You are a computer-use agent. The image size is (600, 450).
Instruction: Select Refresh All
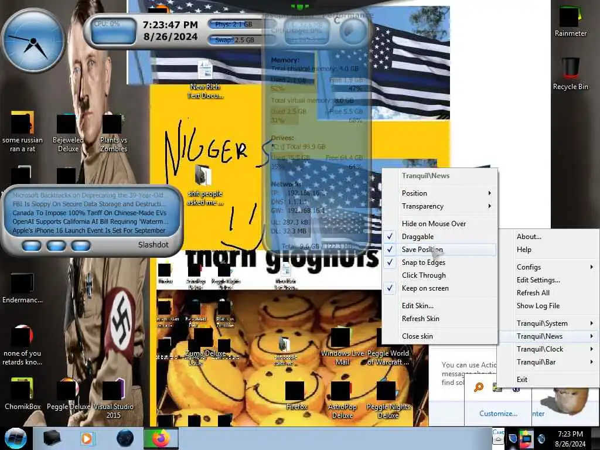pyautogui.click(x=549, y=293)
